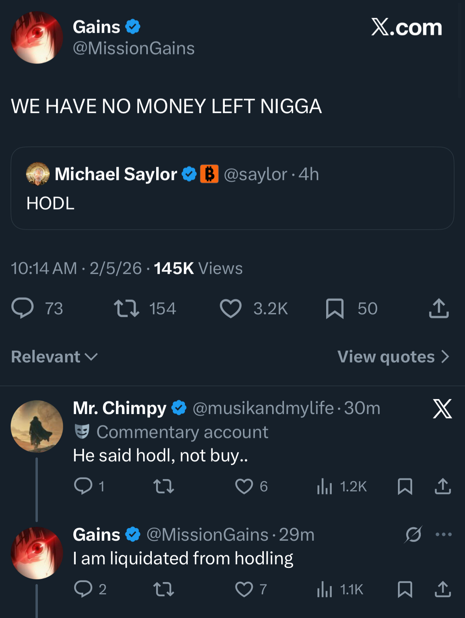The height and width of the screenshot is (618, 465).
Task: Share the main Gains post
Action: [x=439, y=308]
